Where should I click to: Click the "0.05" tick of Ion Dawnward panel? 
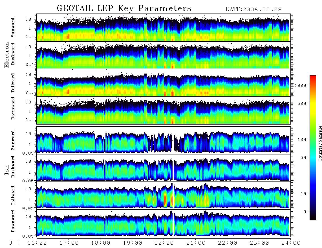point(28,236)
